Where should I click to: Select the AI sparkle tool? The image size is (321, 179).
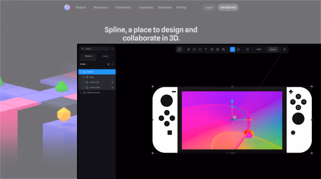188,49
